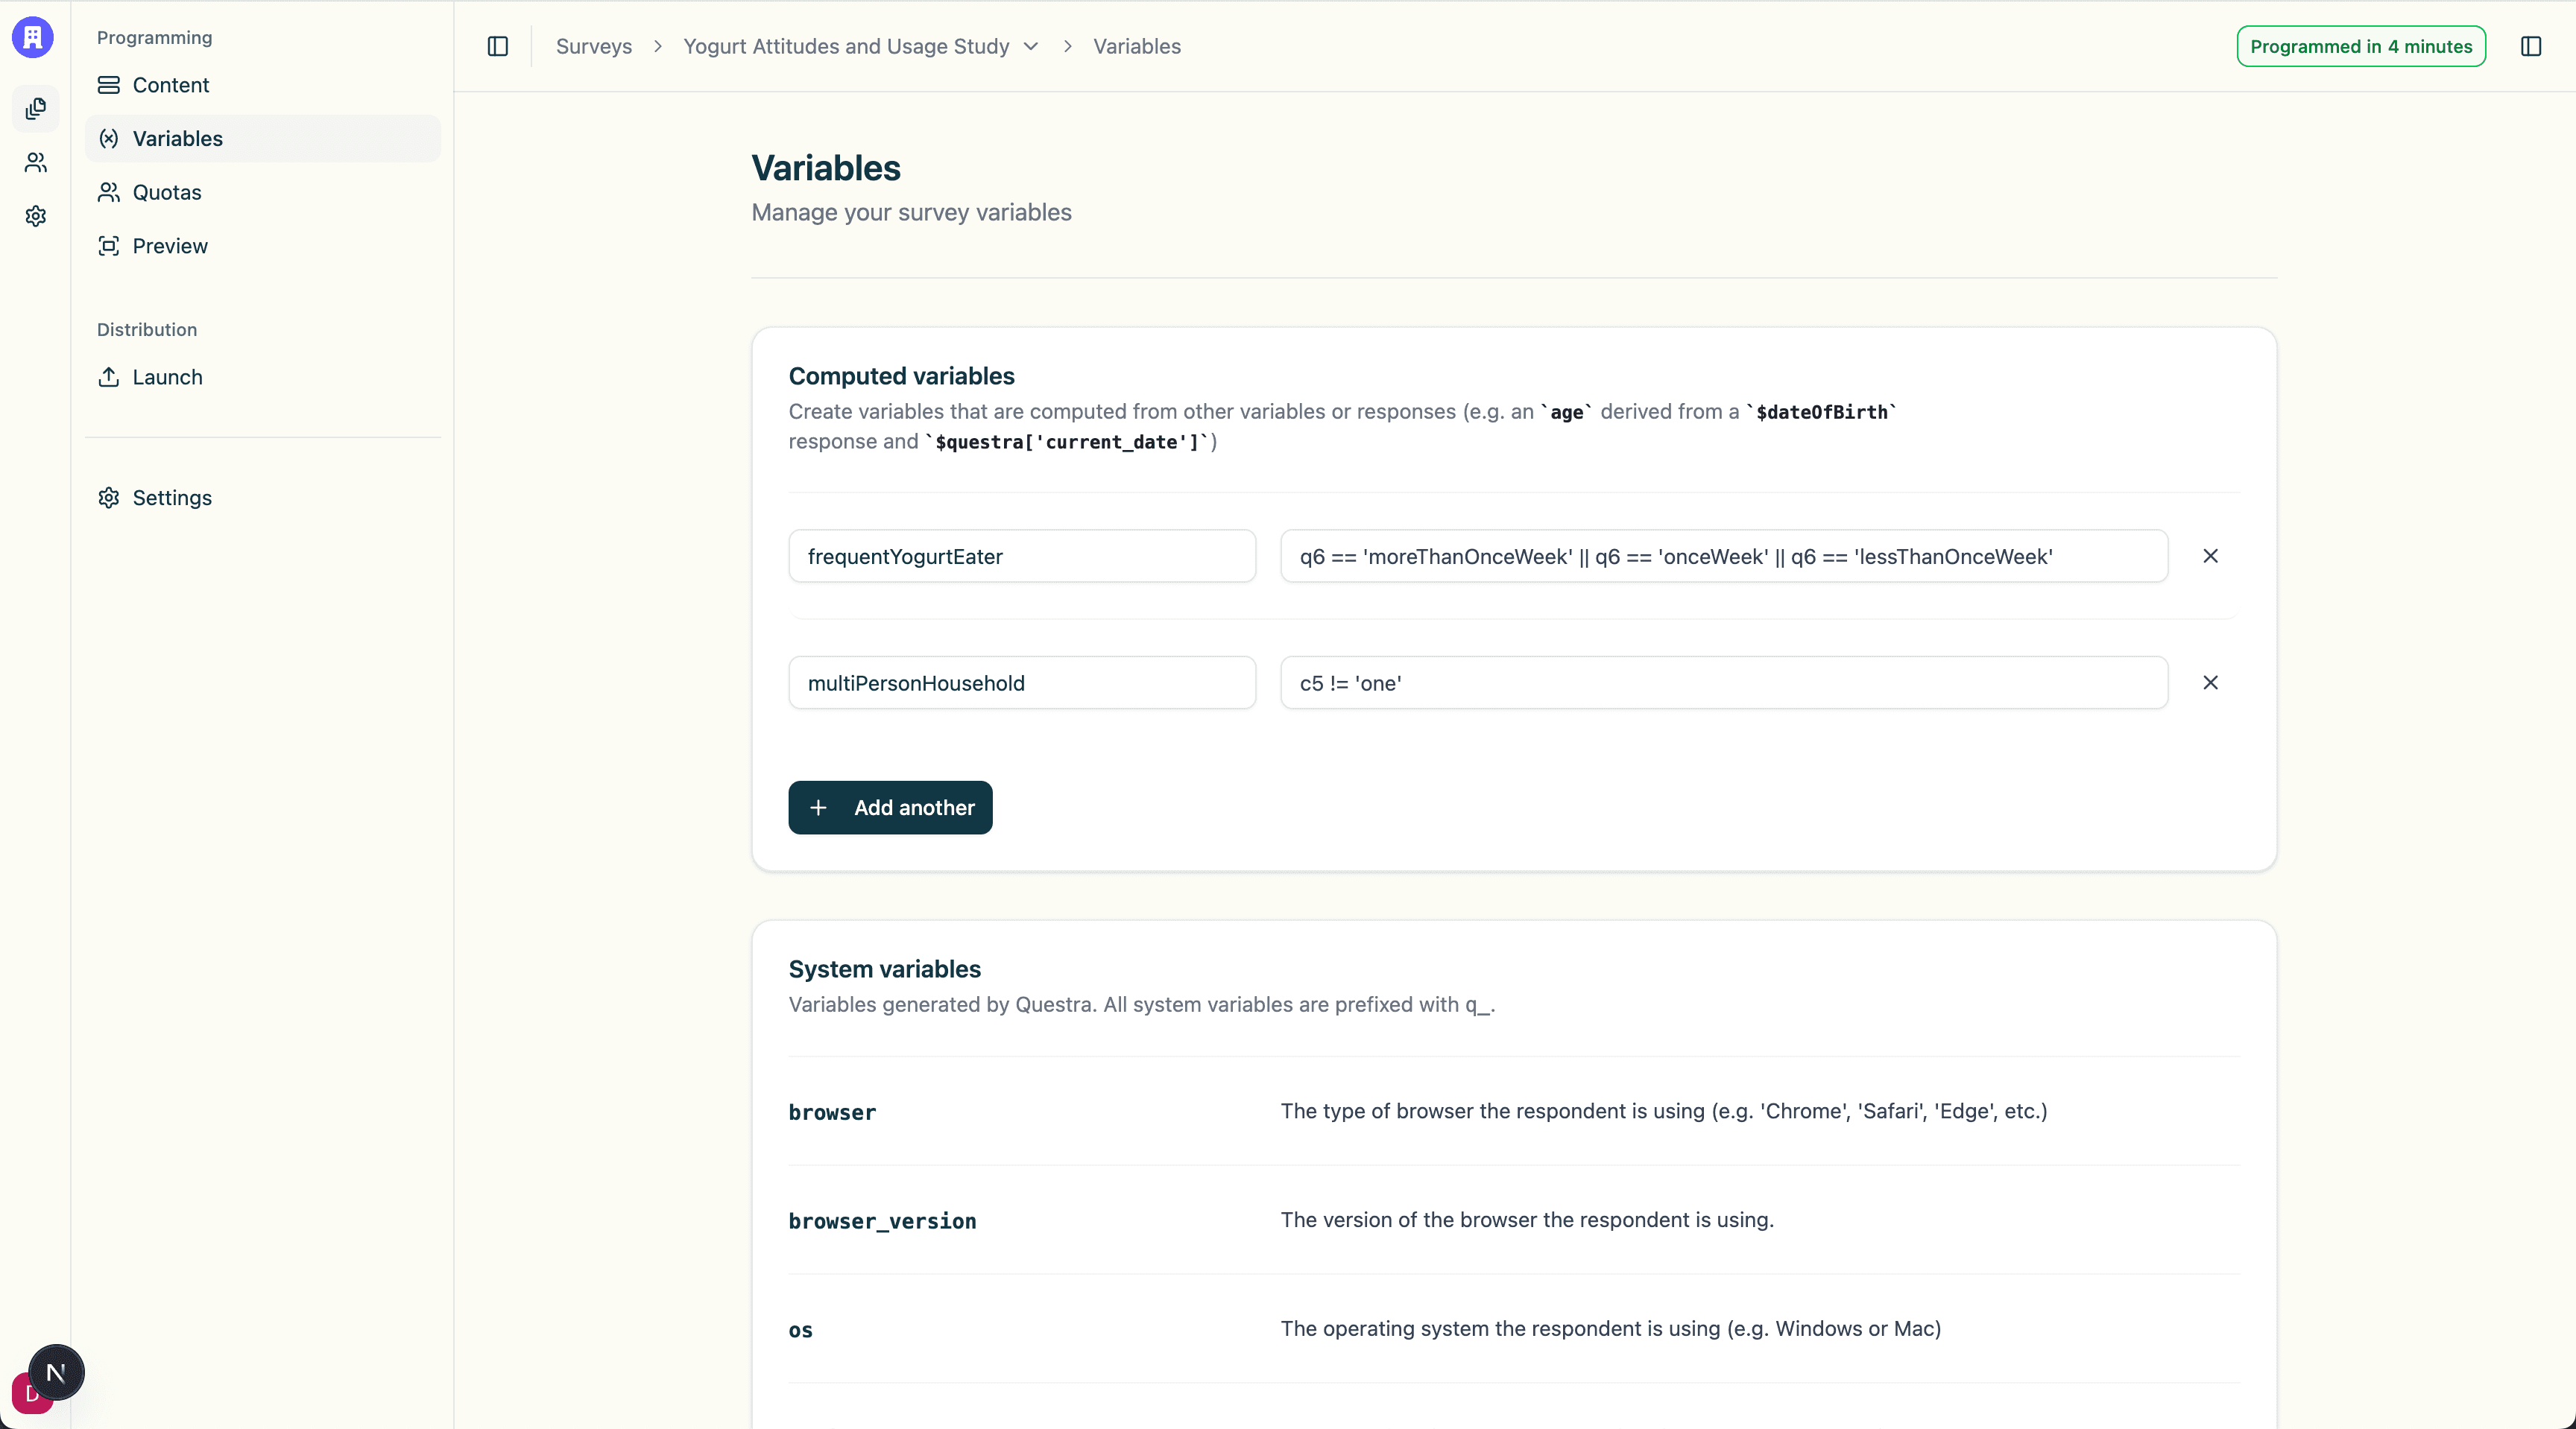The width and height of the screenshot is (2576, 1429).
Task: Toggle the right side panel
Action: 2531,46
